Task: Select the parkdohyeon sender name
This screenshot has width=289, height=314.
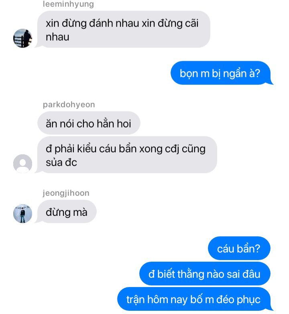Action: pos(69,105)
